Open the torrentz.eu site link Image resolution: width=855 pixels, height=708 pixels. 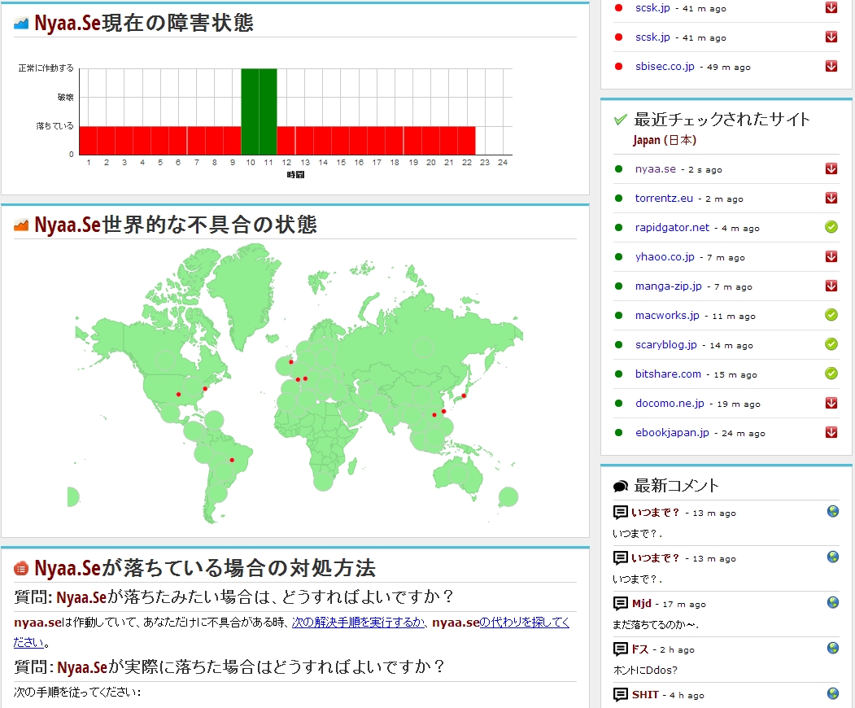[x=664, y=199]
